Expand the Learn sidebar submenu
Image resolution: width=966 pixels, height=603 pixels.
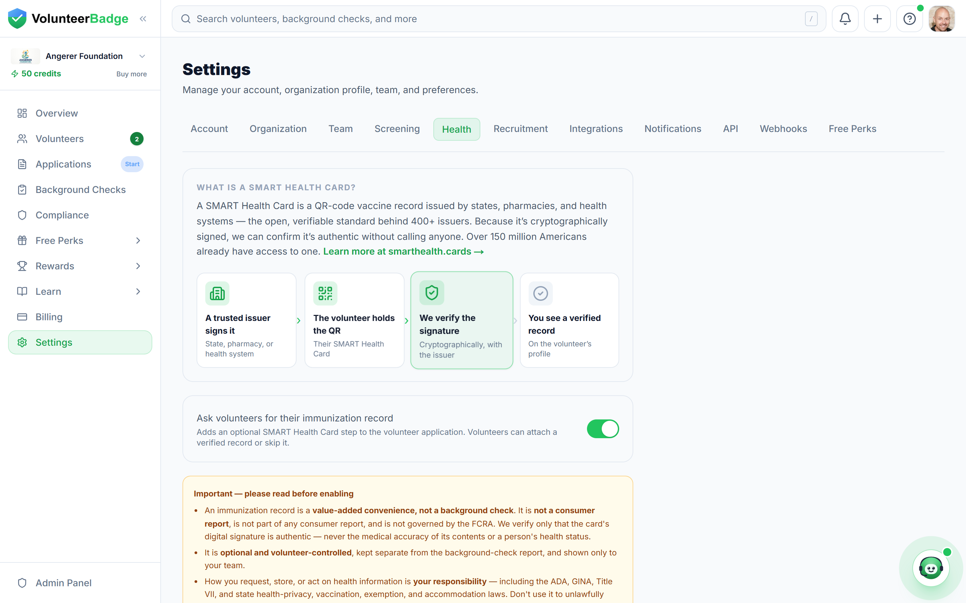pos(138,291)
